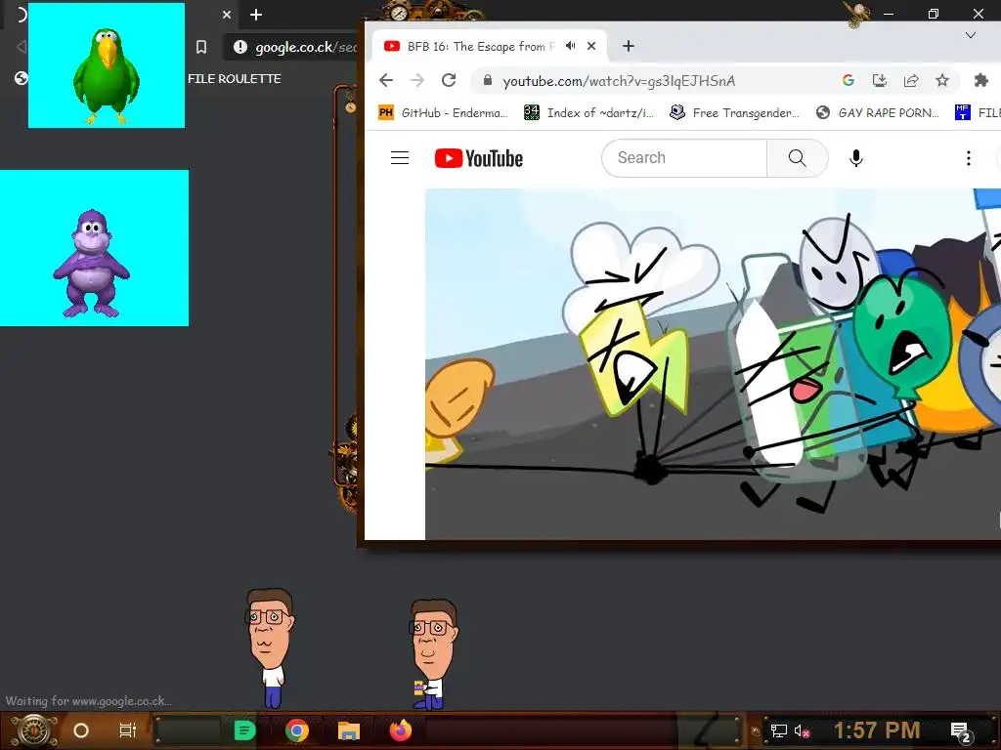Open the YouTube hamburger guide menu
Screen dimensions: 1001x750
[x=400, y=157]
